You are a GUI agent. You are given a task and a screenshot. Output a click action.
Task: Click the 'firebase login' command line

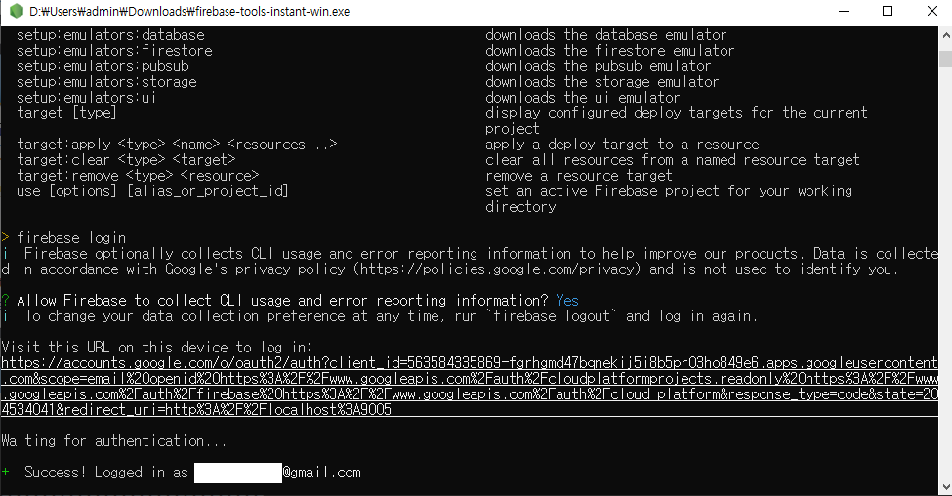(71, 237)
